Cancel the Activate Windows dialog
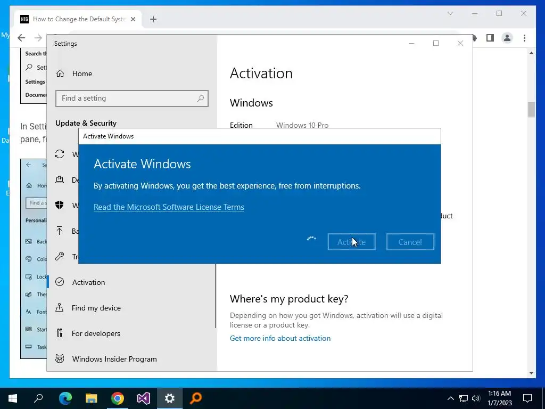Image resolution: width=545 pixels, height=409 pixels. [x=410, y=242]
